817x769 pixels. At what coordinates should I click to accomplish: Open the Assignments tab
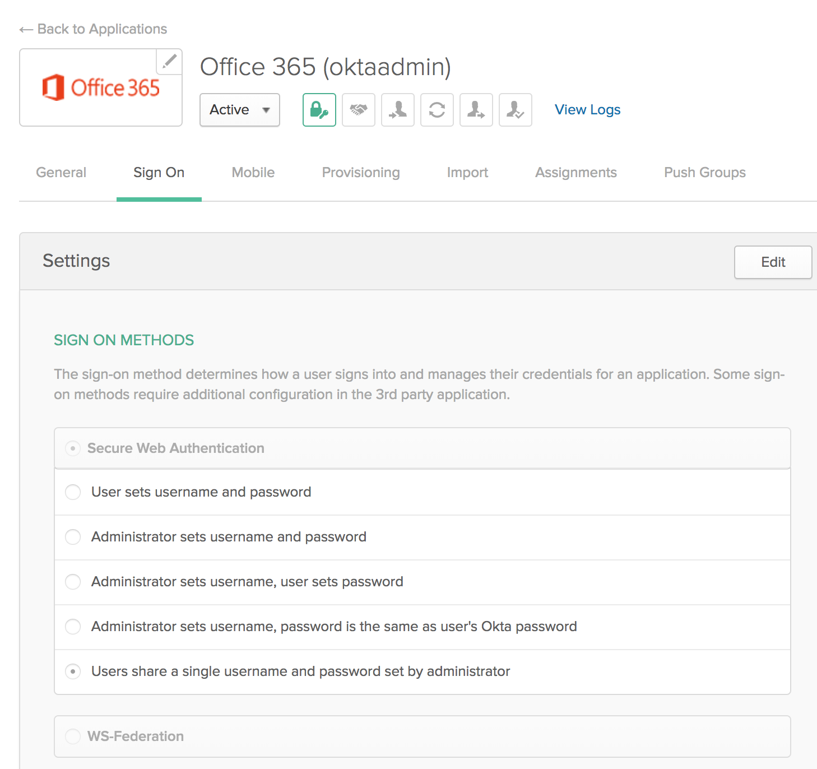pyautogui.click(x=576, y=173)
